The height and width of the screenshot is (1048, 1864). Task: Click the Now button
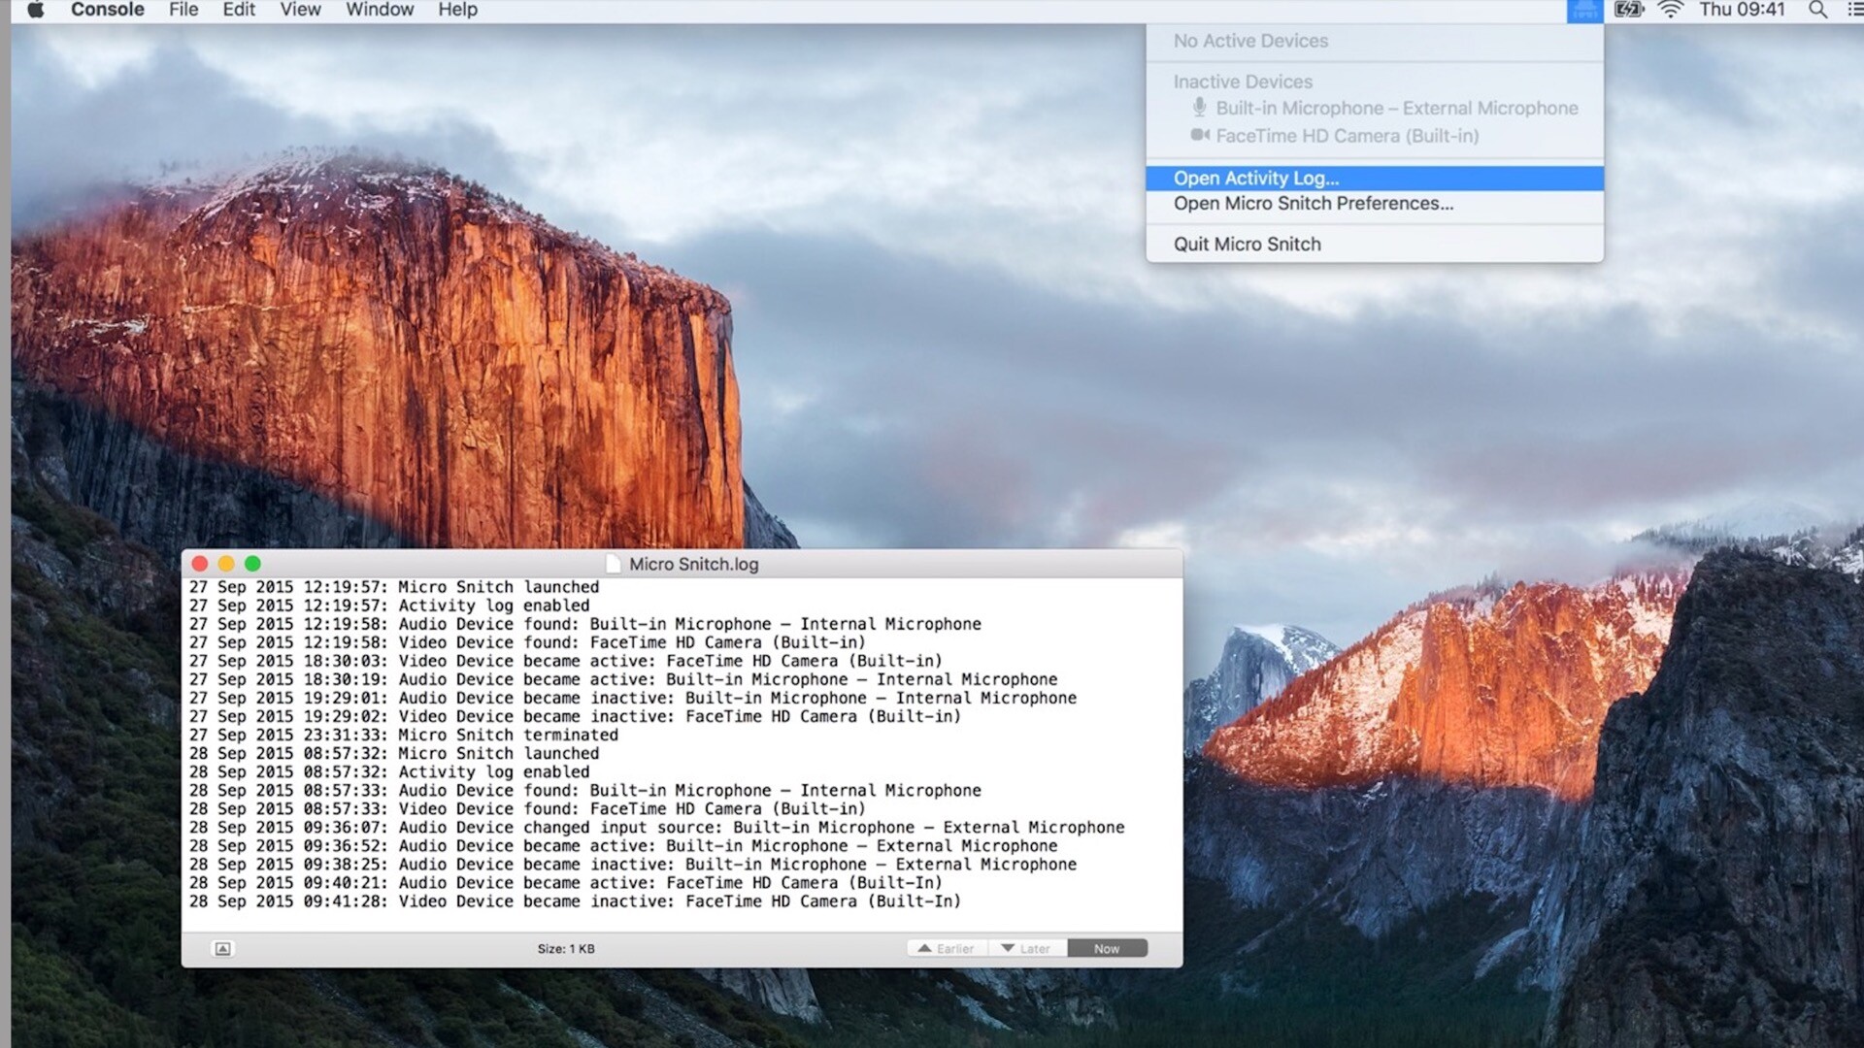(x=1107, y=948)
